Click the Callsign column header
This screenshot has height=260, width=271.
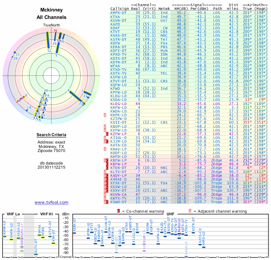click(120, 9)
